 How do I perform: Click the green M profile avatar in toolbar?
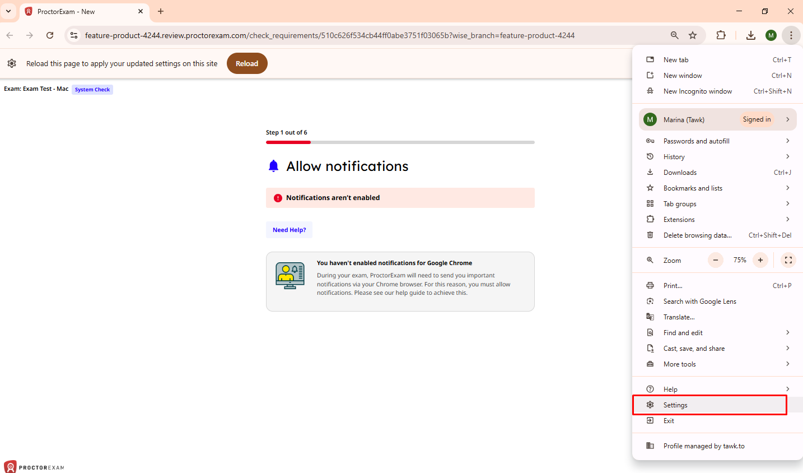pos(771,35)
